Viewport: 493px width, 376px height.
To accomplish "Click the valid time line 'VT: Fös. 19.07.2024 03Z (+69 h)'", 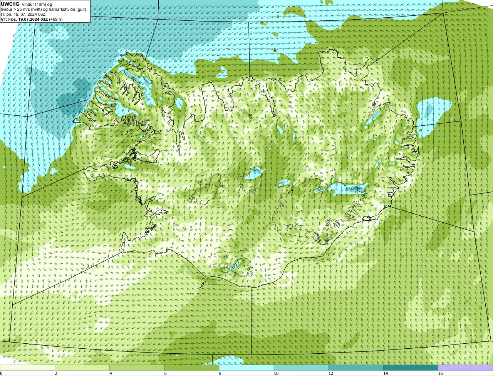I will [32, 19].
